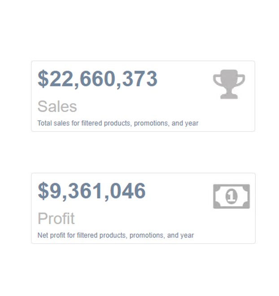Screen dimensions: 279x296
Task: Click the dollar bill icon in Profit card
Action: point(231,196)
